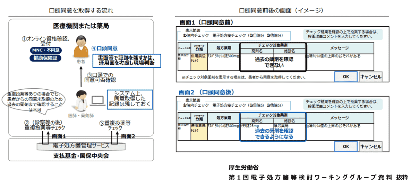The width and height of the screenshot is (419, 187).
Task: Click 厚生労働省 source text
Action: (x=243, y=168)
